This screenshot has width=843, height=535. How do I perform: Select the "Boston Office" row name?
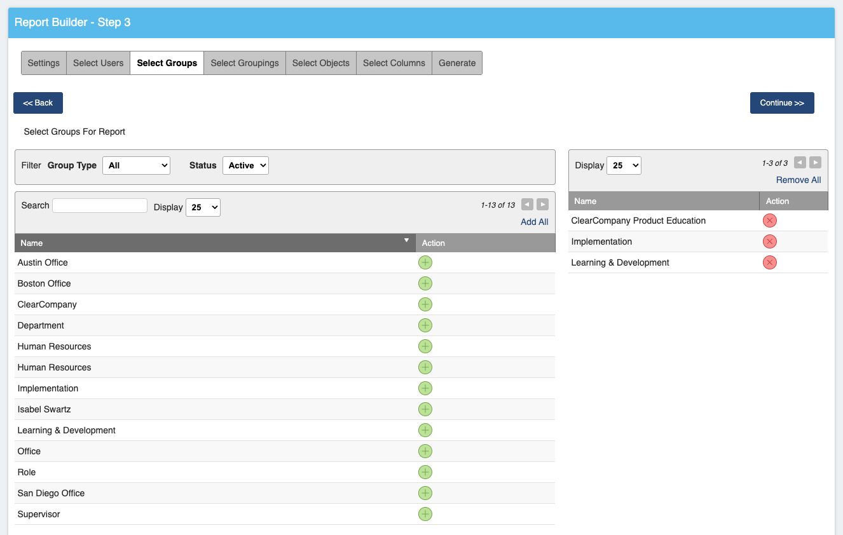(45, 283)
